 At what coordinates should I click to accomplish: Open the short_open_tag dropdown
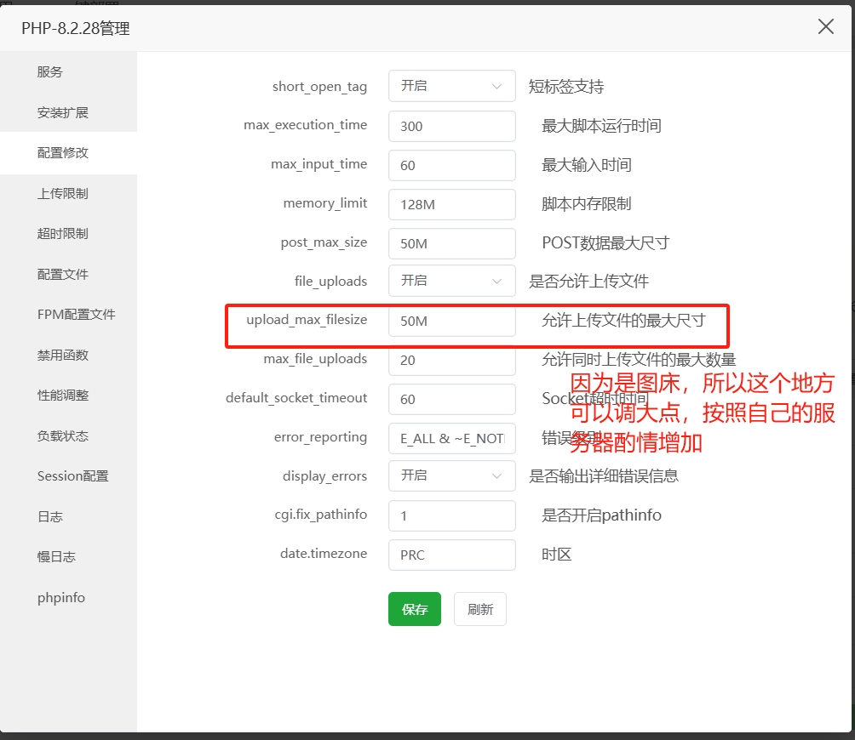[x=451, y=85]
